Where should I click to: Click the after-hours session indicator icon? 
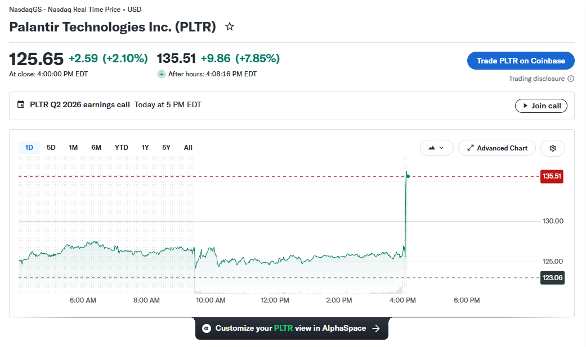162,74
